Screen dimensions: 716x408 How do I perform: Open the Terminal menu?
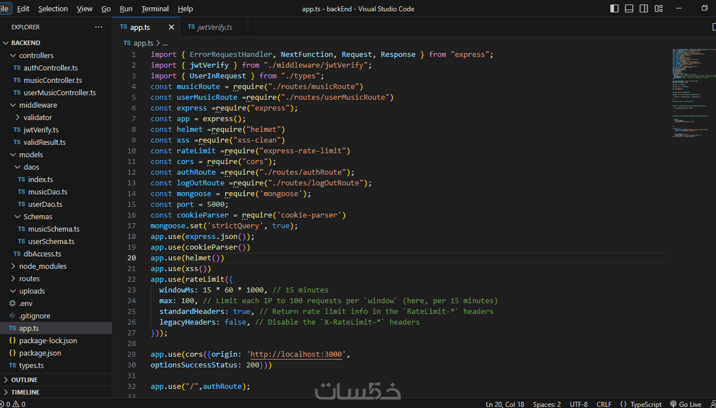pos(155,8)
